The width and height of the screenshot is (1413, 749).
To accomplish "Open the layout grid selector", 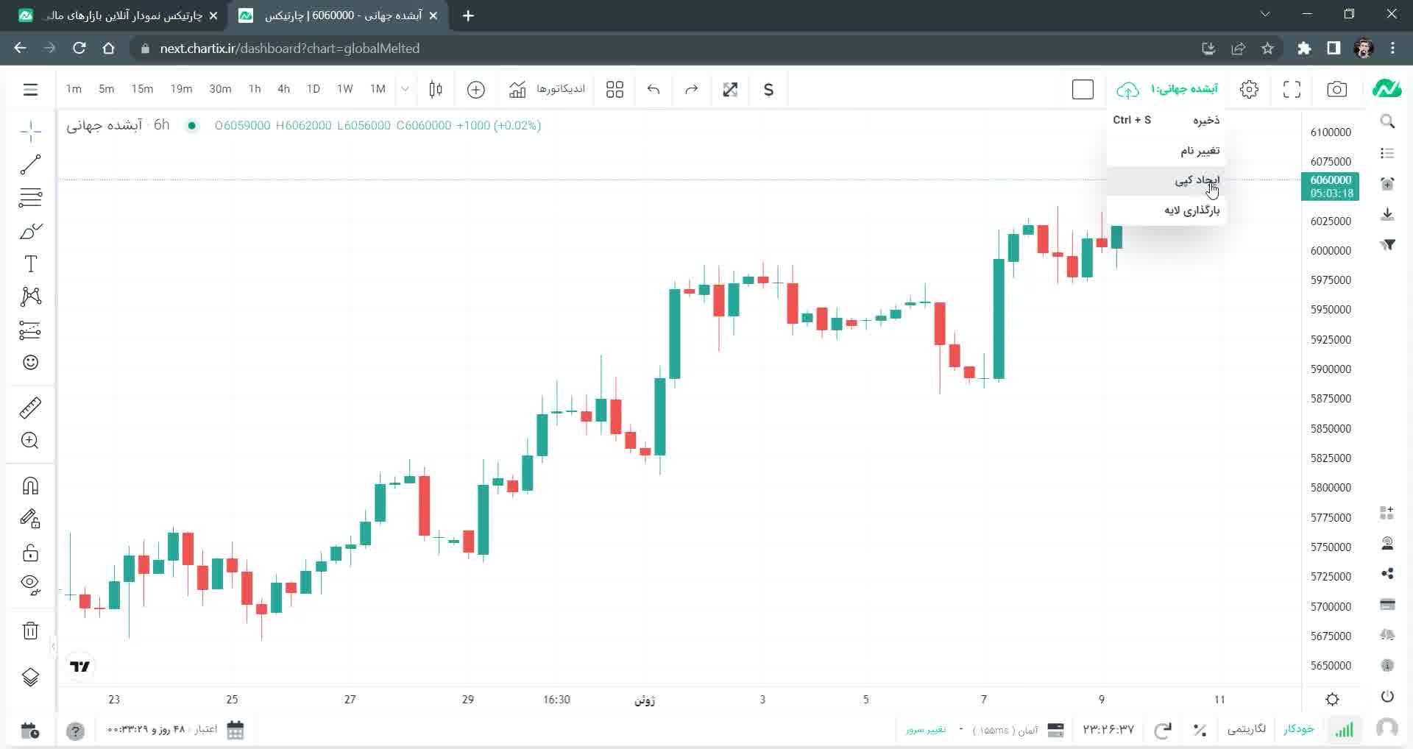I will coord(615,90).
